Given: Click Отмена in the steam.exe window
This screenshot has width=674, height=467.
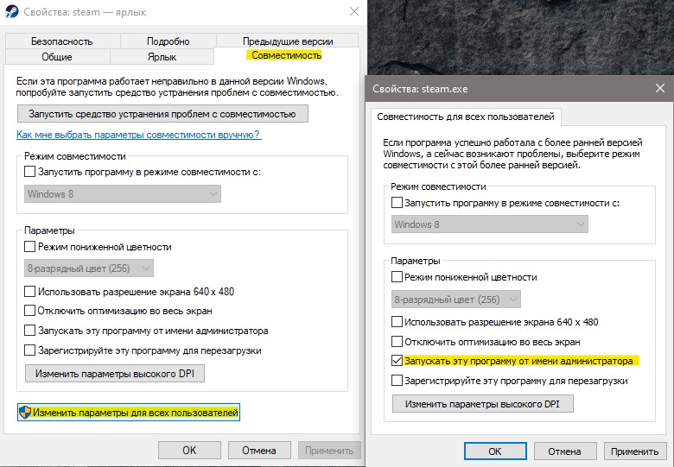Looking at the screenshot, I should (x=565, y=451).
